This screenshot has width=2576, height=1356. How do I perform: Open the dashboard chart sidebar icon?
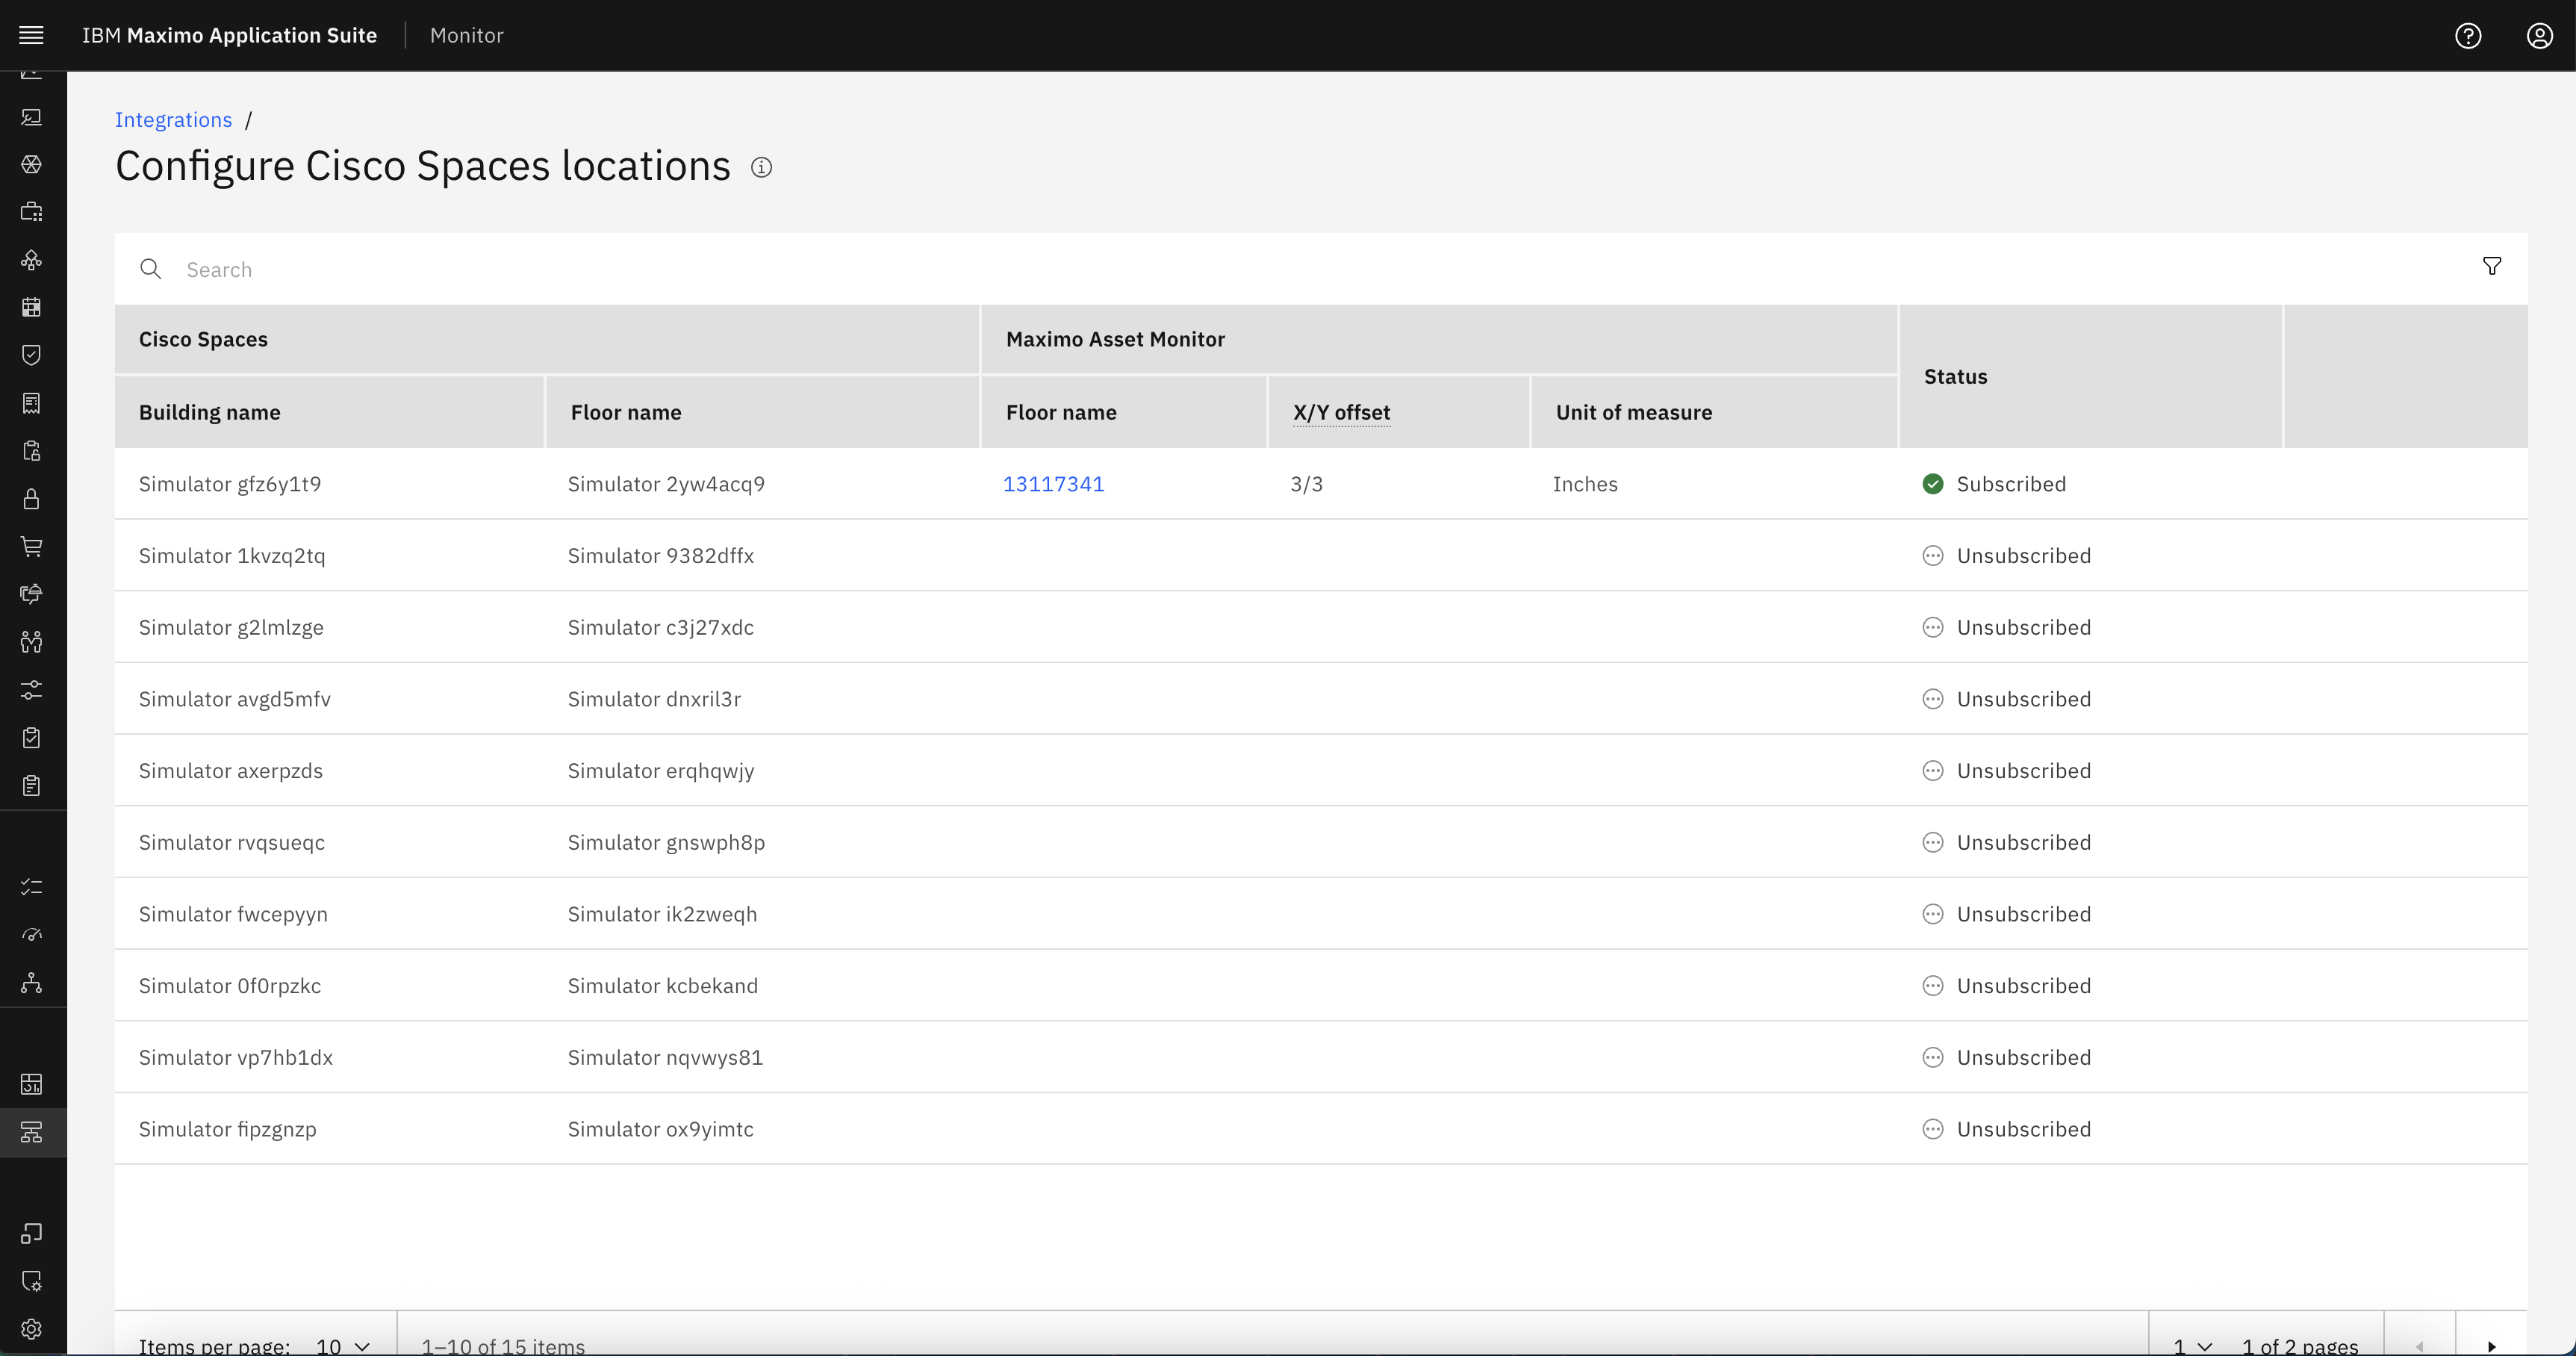click(x=32, y=1084)
